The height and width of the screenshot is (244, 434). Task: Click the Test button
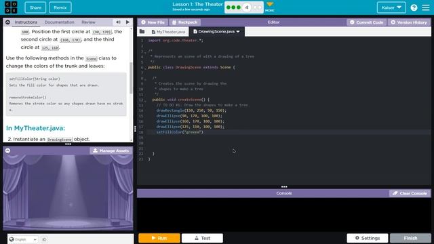[202, 238]
